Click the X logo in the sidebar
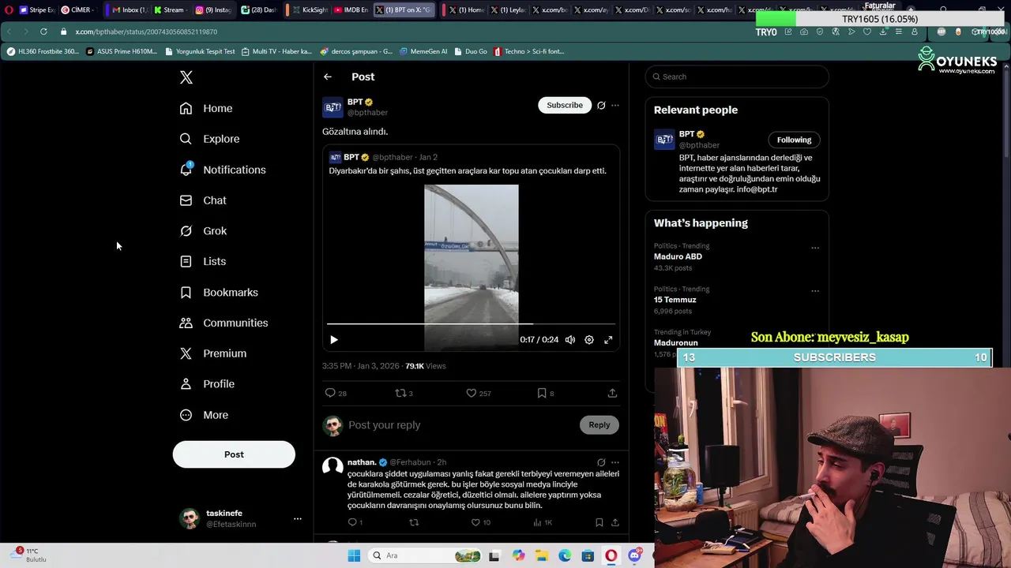This screenshot has width=1011, height=568. click(186, 77)
